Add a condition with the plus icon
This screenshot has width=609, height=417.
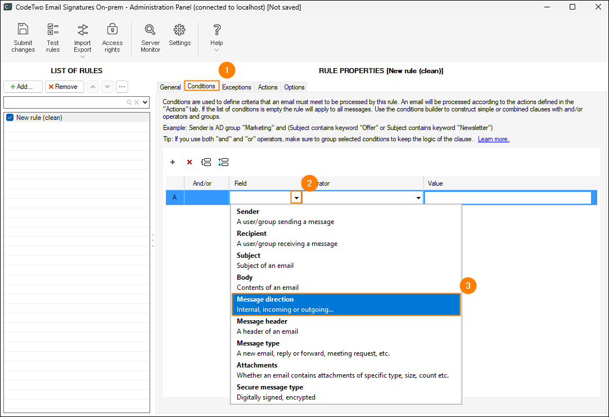(x=173, y=162)
